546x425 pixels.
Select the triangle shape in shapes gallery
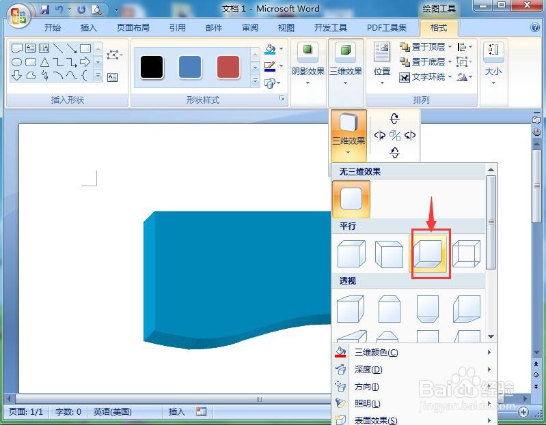coord(44,62)
